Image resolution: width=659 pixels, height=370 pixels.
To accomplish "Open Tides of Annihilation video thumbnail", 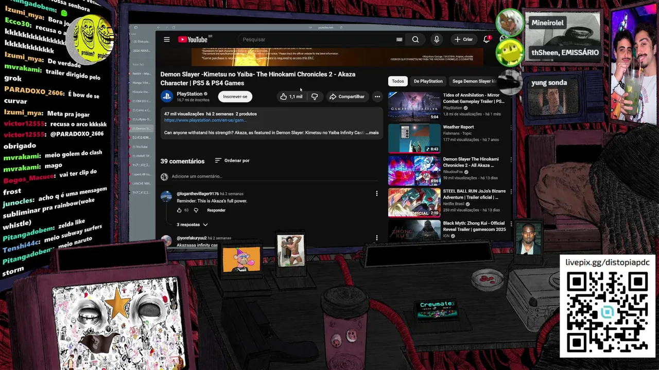I will coord(414,106).
